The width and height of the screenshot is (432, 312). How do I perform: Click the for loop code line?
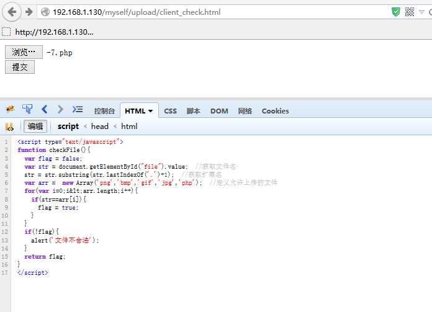(x=81, y=191)
